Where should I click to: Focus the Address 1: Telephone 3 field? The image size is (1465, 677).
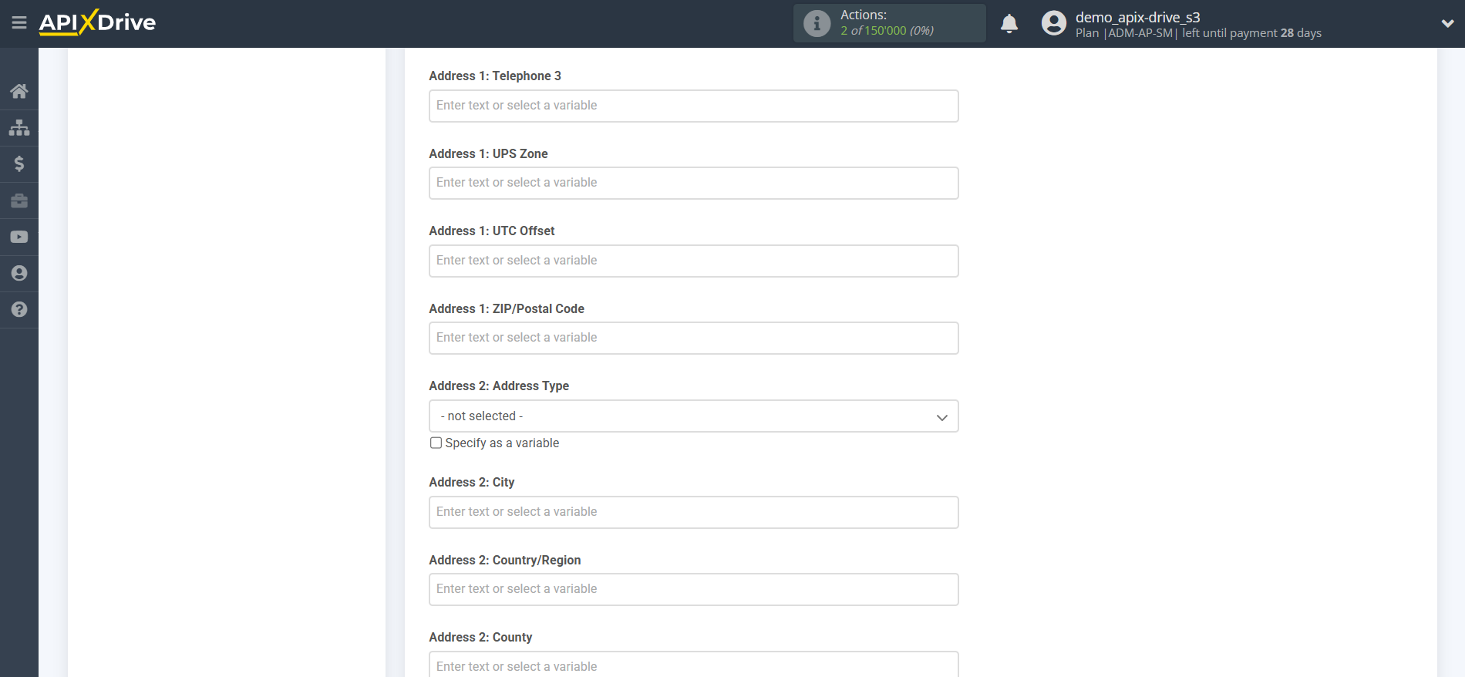[693, 106]
